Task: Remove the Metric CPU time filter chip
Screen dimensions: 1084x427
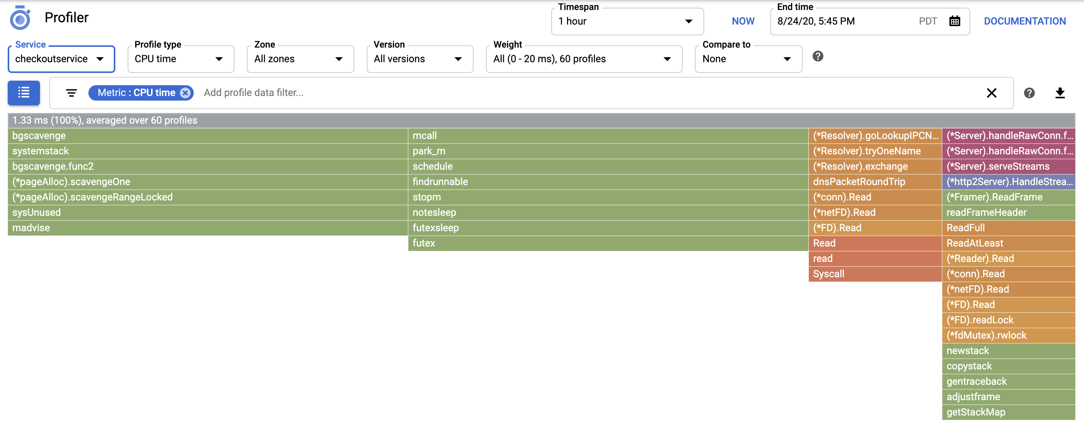Action: pyautogui.click(x=185, y=93)
